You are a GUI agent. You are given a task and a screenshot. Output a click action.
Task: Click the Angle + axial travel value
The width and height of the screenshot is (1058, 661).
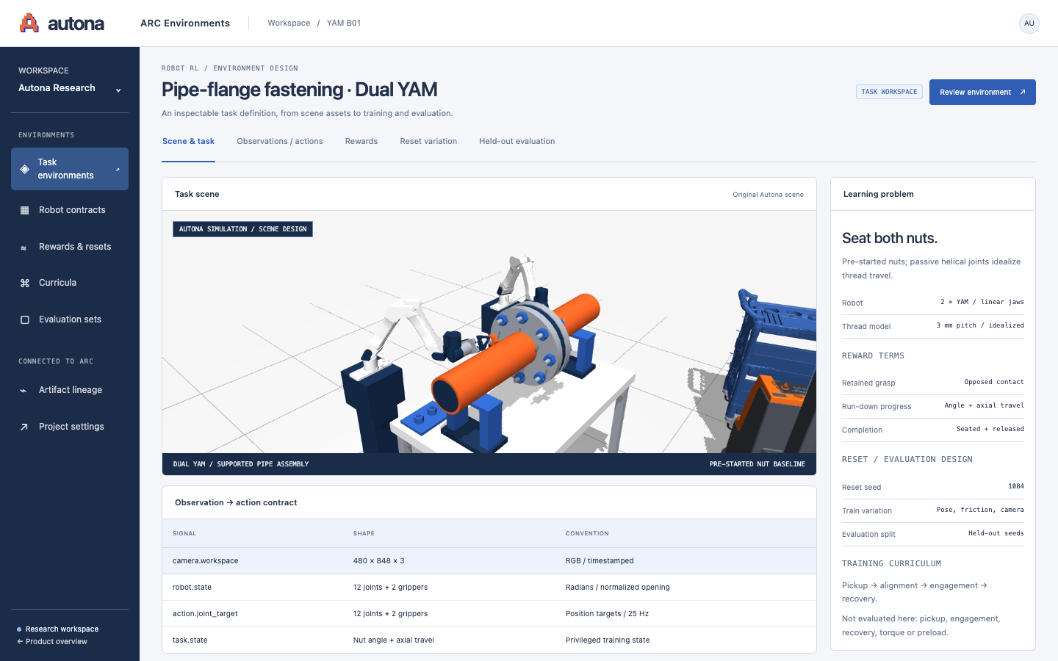click(985, 405)
